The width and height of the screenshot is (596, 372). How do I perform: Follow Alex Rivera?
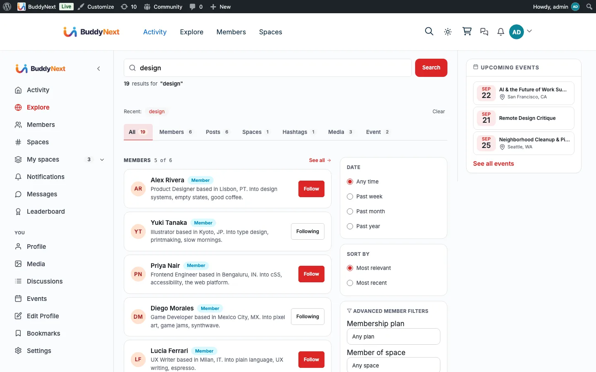point(311,189)
